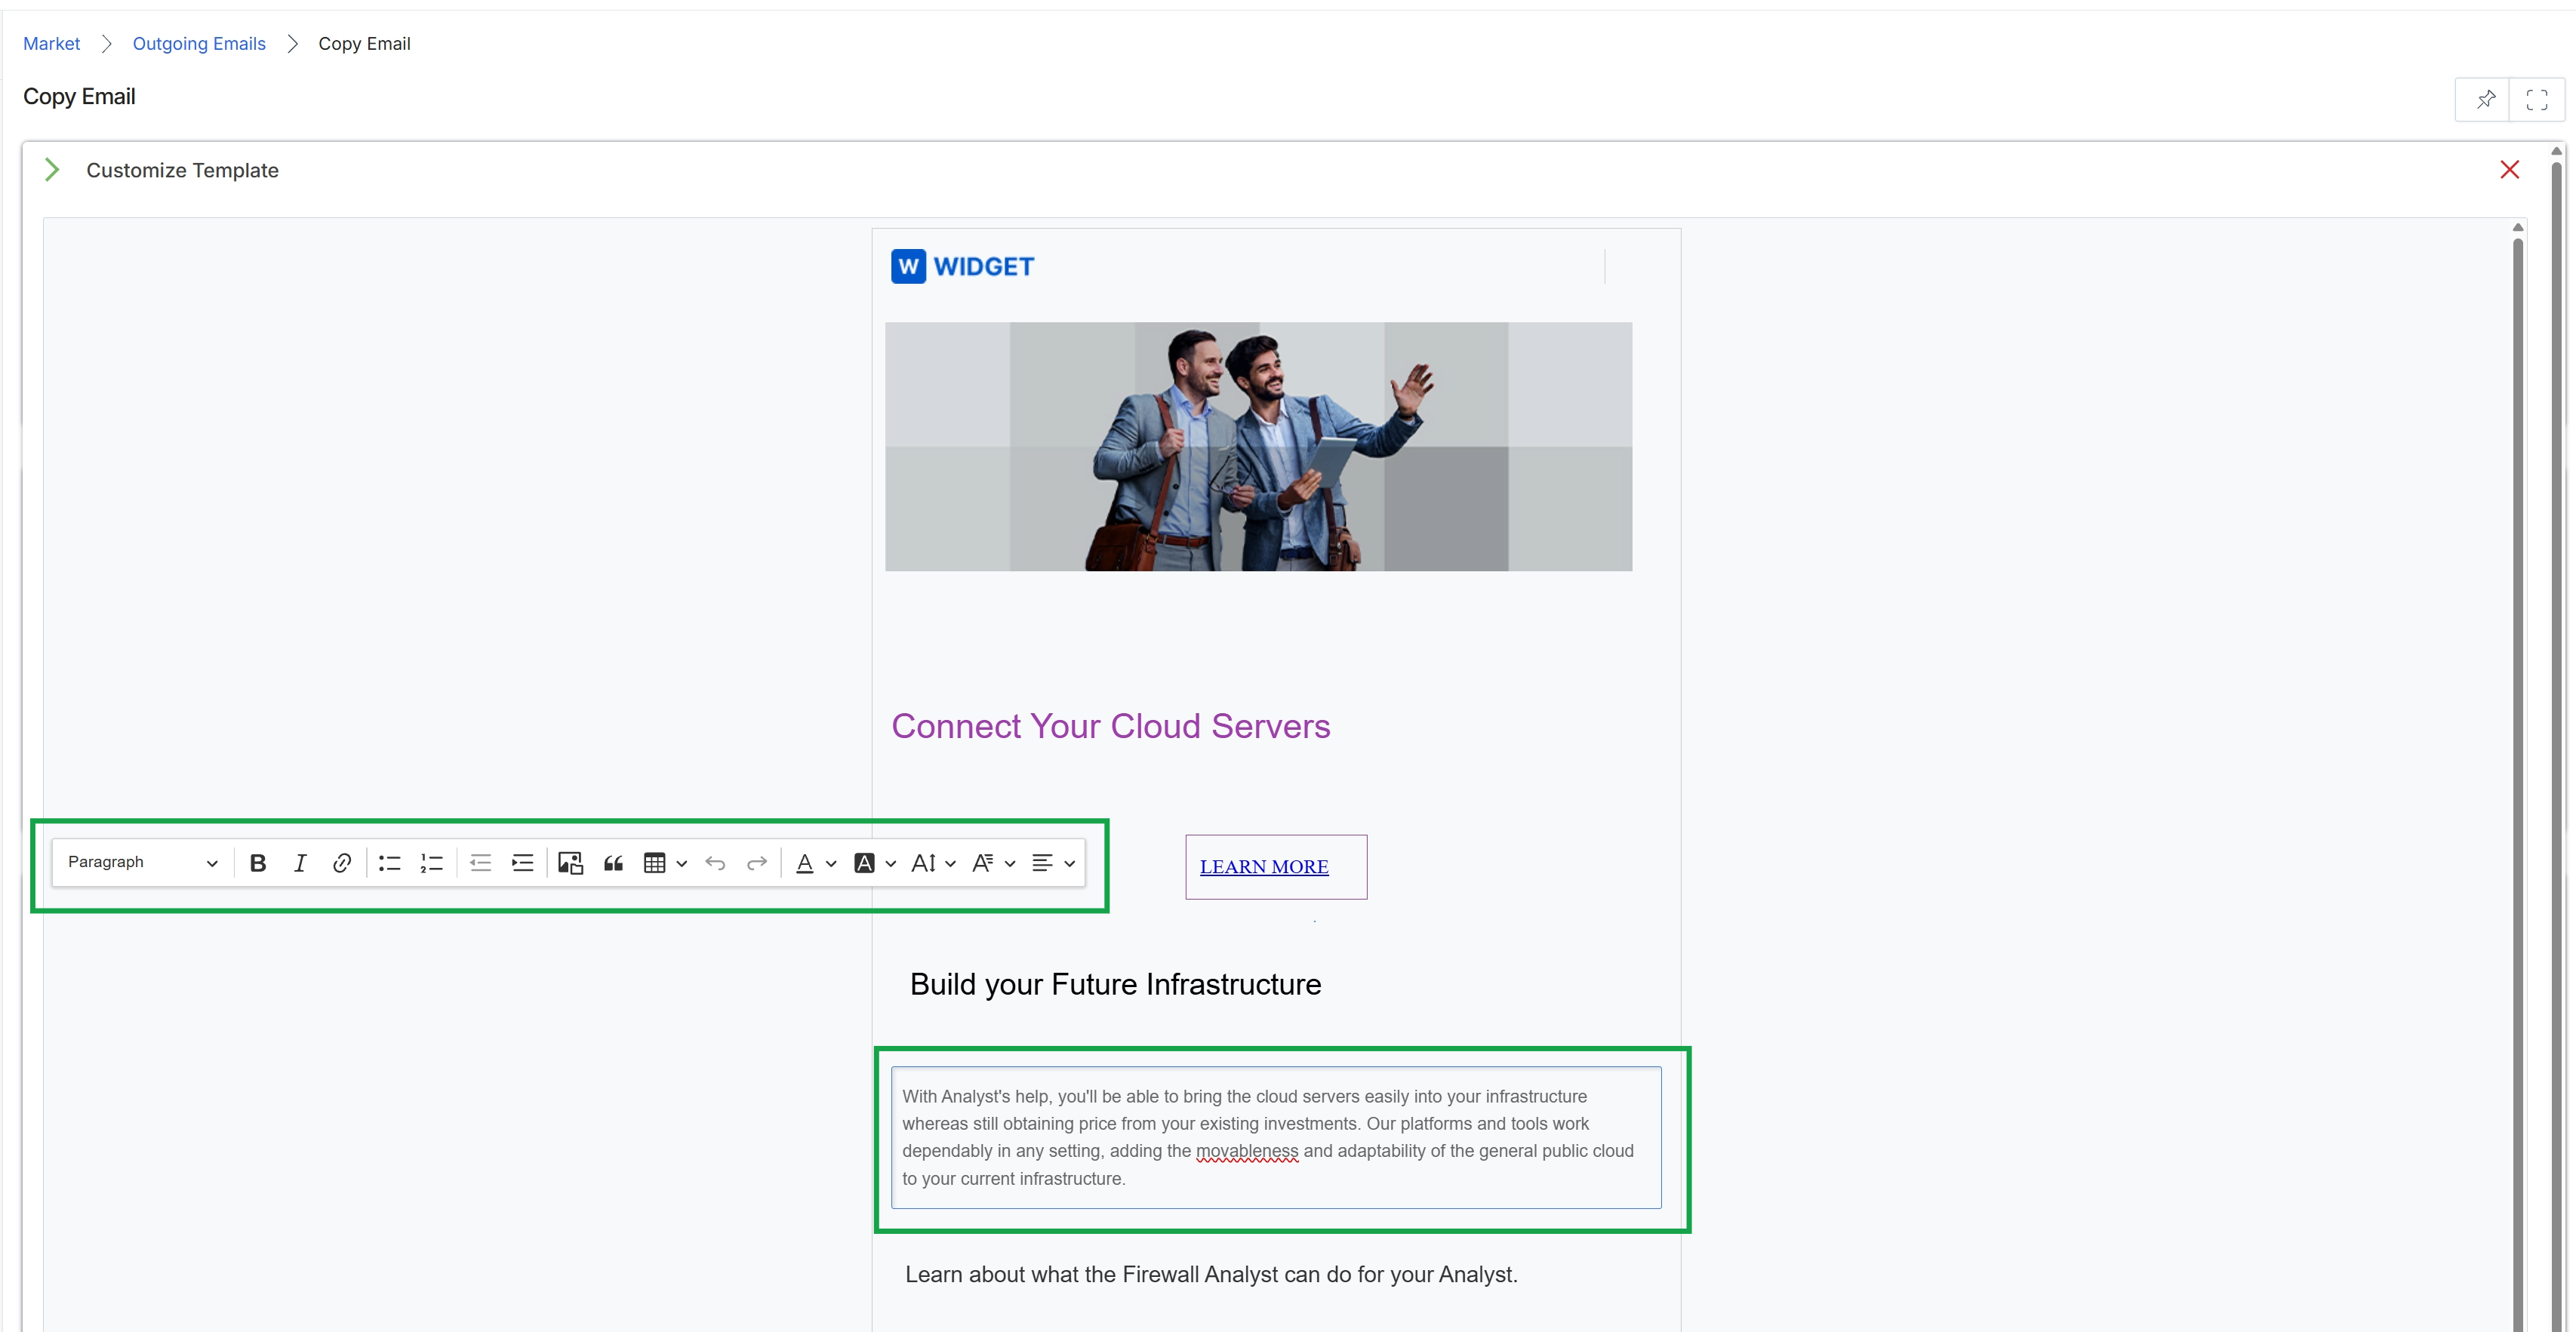
Task: Collapse the Customize Template section chevron
Action: 52,170
